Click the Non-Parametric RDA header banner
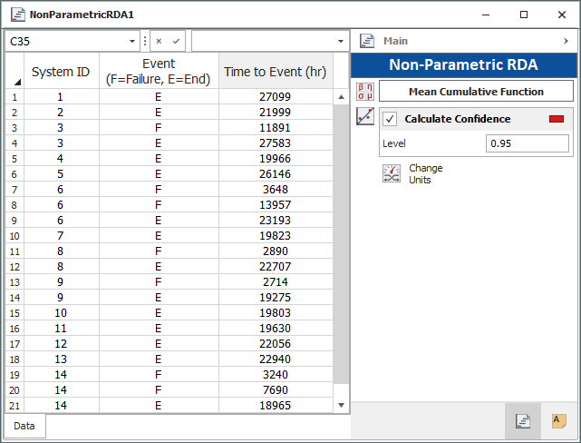The width and height of the screenshot is (581, 443). point(463,64)
